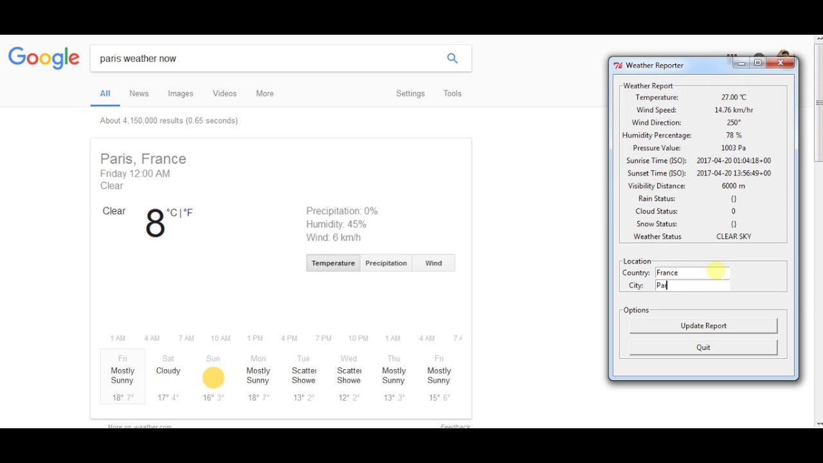Click the 14.76 km/hr wind speed value
Image resolution: width=823 pixels, height=463 pixels.
coord(734,110)
